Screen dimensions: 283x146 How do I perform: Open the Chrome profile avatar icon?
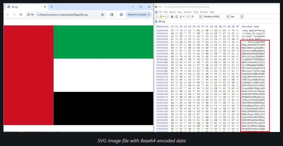coord(121,15)
